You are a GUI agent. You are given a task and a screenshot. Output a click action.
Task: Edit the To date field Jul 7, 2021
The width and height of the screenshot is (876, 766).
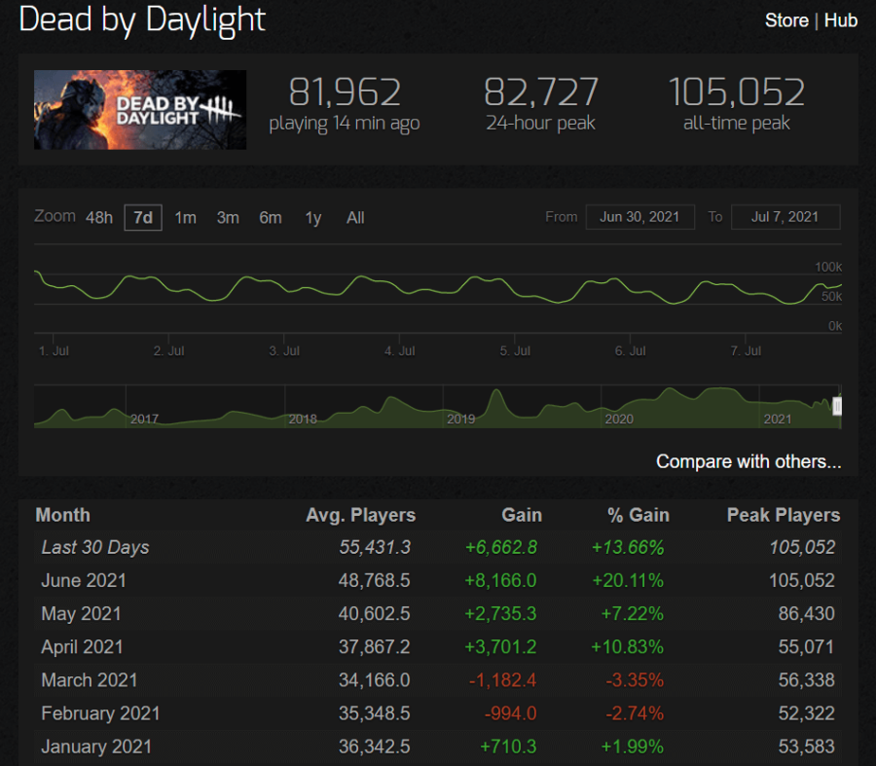click(x=785, y=217)
